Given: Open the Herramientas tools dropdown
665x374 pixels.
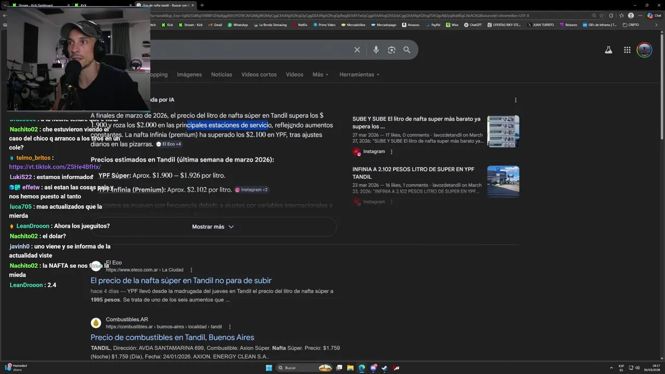Looking at the screenshot, I should [360, 74].
